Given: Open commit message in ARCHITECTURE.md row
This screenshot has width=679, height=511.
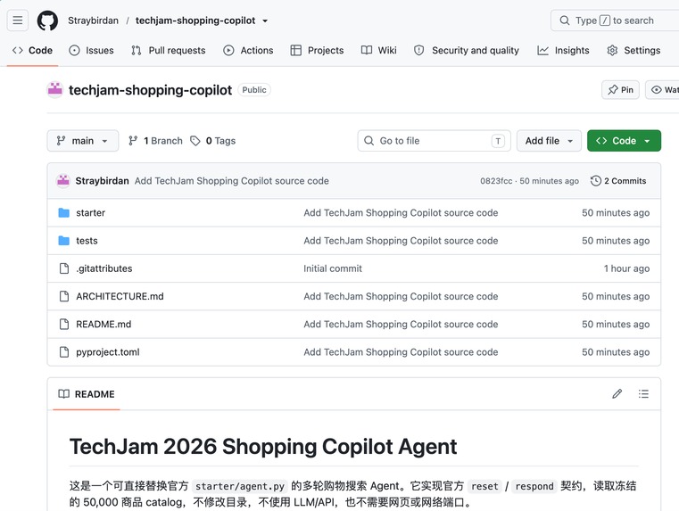Looking at the screenshot, I should tap(401, 296).
